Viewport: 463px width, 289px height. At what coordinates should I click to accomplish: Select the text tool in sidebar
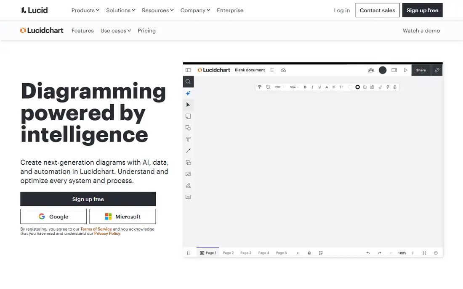tap(188, 139)
